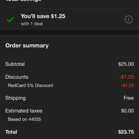The width and height of the screenshot is (139, 139).
Task: Tap the green checkmark icon
Action: coord(10,19)
